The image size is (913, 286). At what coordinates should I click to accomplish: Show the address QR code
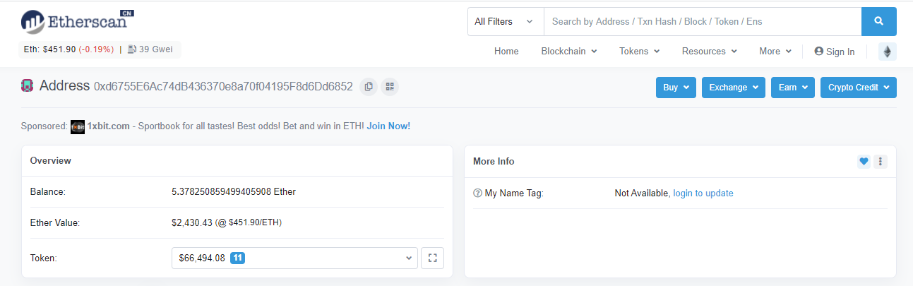coord(390,87)
